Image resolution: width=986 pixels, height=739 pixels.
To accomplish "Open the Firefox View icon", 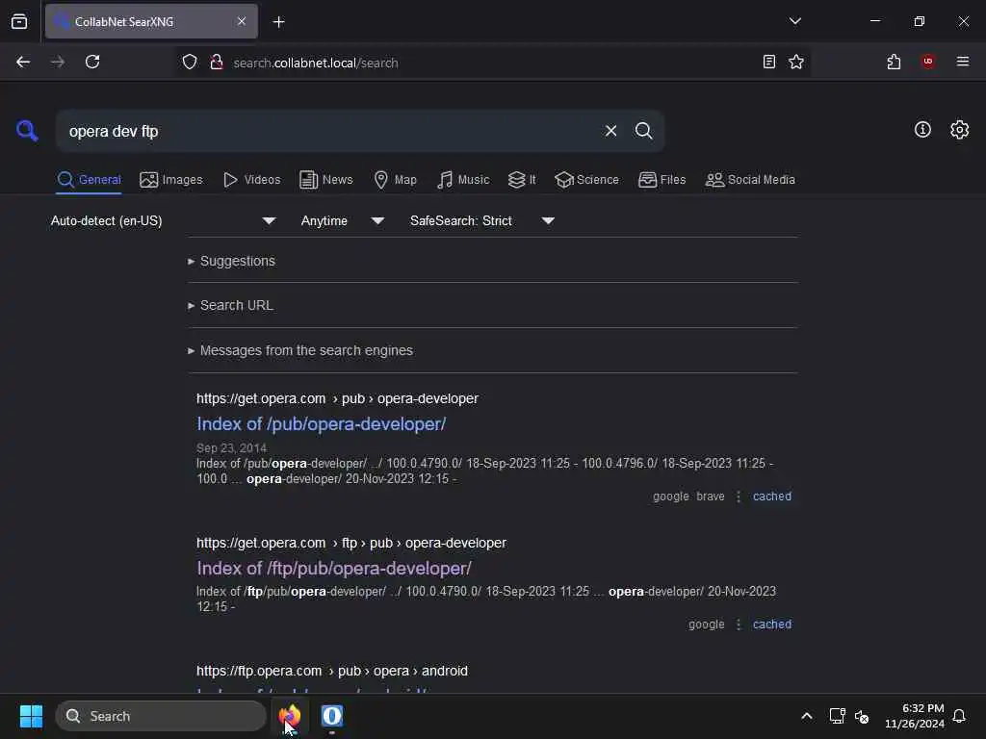I will [x=19, y=22].
